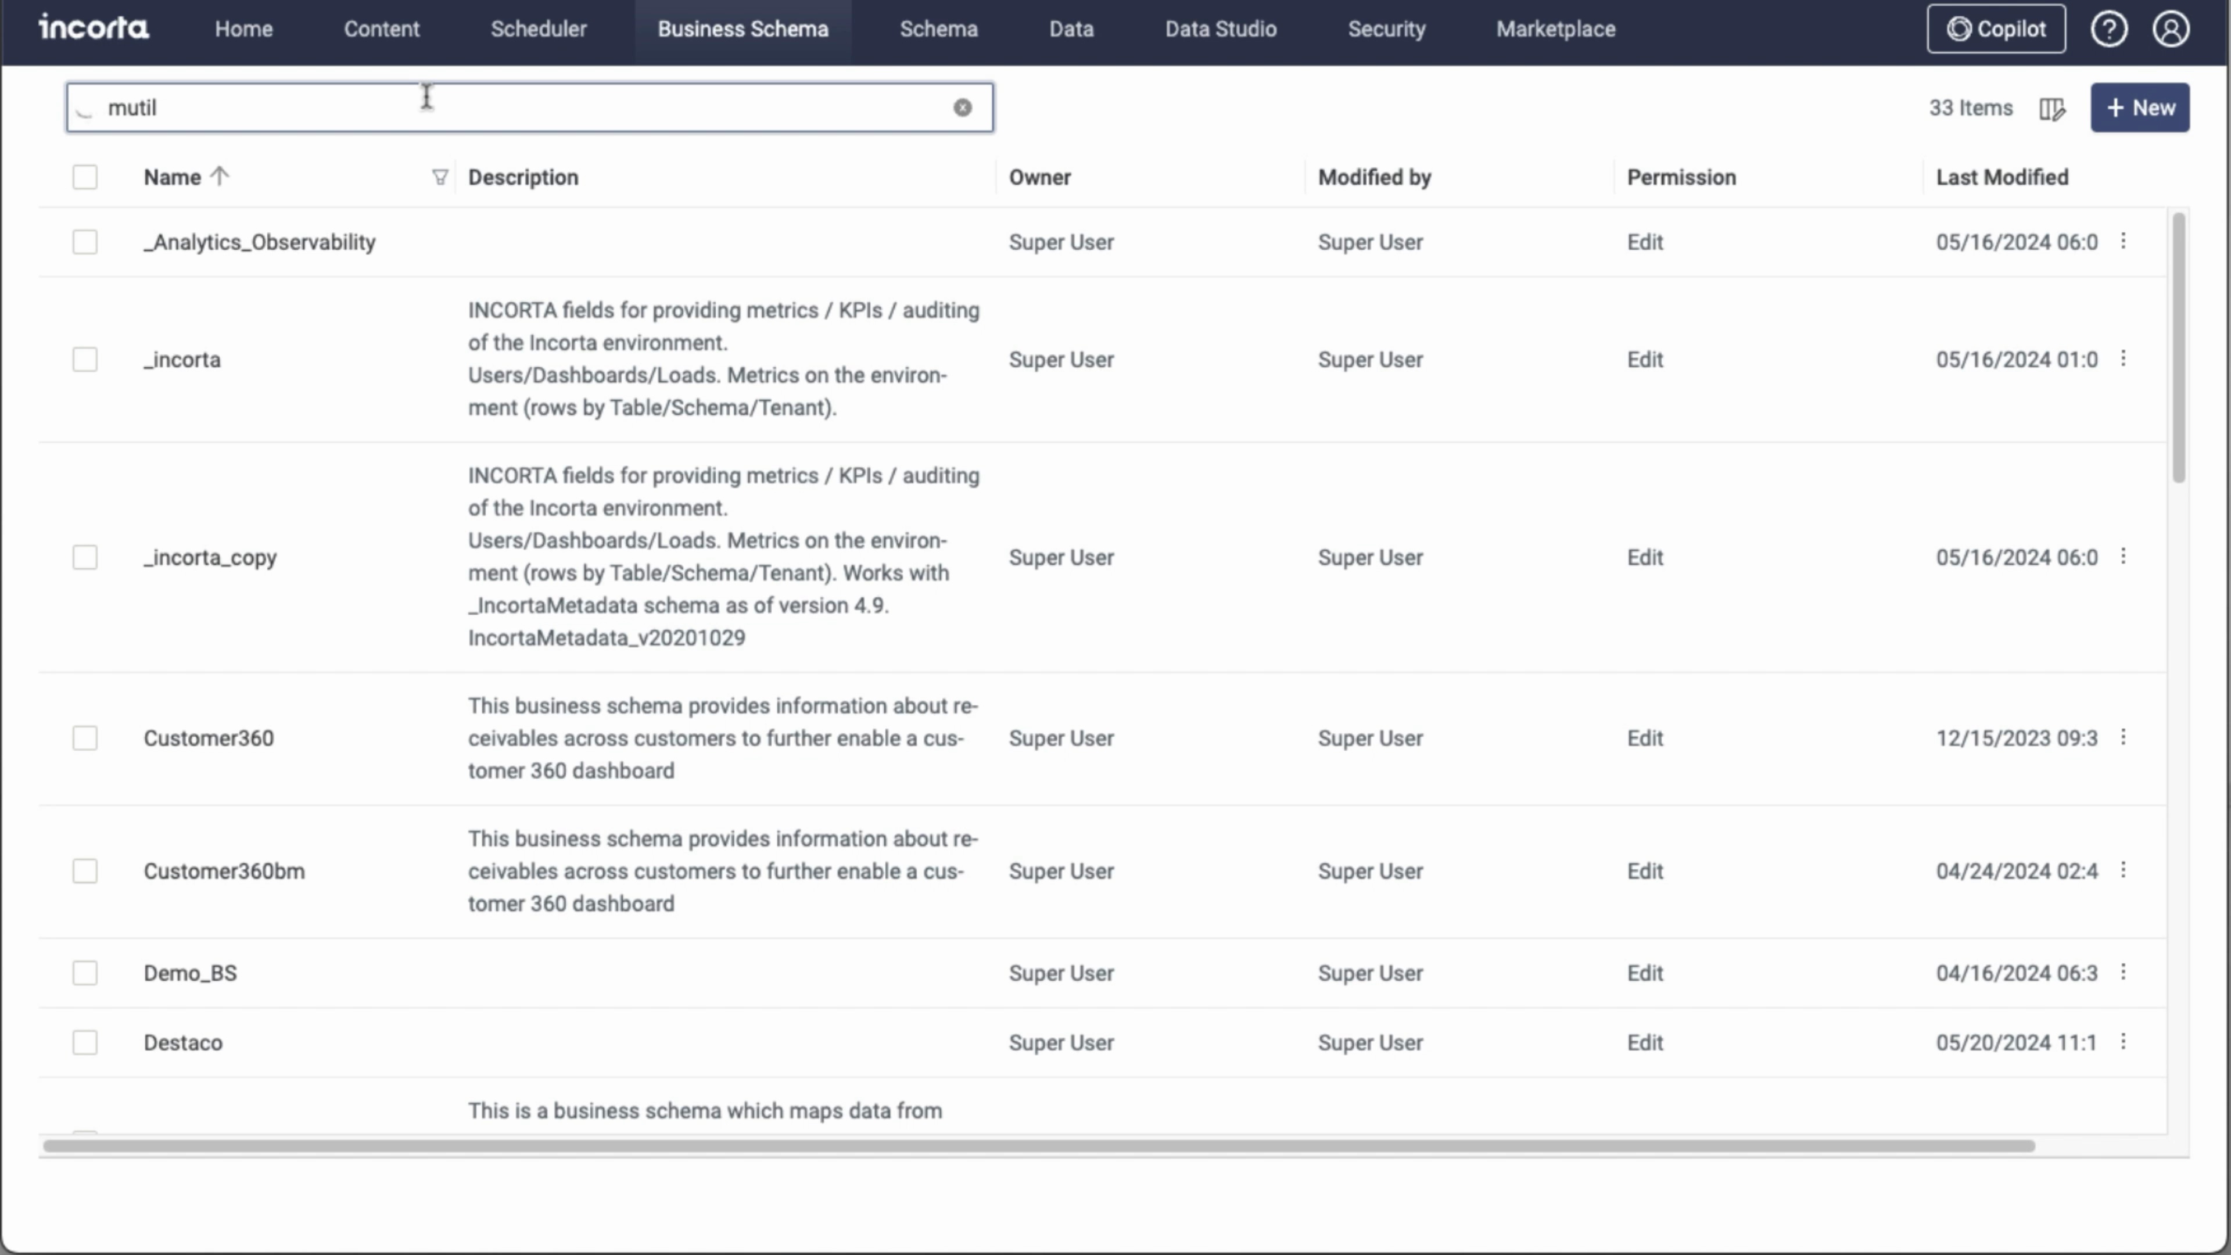Sort by Name column ascending arrow
The height and width of the screenshot is (1255, 2231).
pos(220,176)
